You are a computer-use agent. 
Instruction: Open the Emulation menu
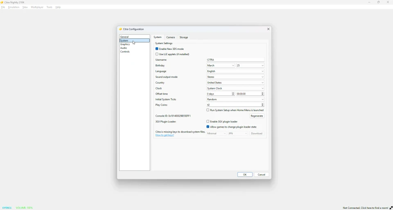pyautogui.click(x=14, y=7)
